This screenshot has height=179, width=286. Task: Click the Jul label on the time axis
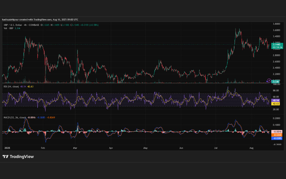click(216, 148)
